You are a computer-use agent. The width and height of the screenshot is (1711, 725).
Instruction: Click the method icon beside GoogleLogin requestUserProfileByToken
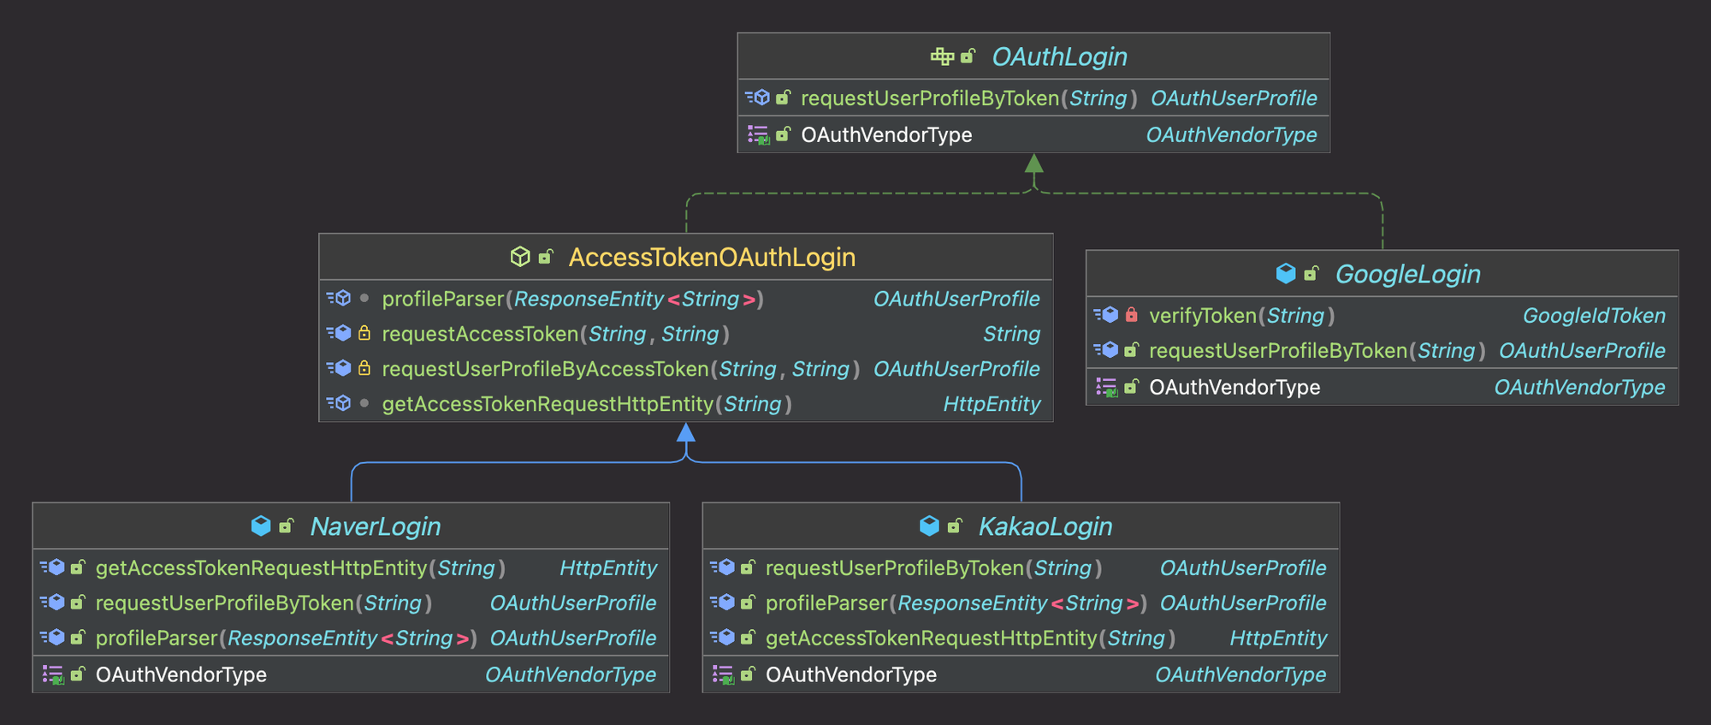click(1106, 350)
